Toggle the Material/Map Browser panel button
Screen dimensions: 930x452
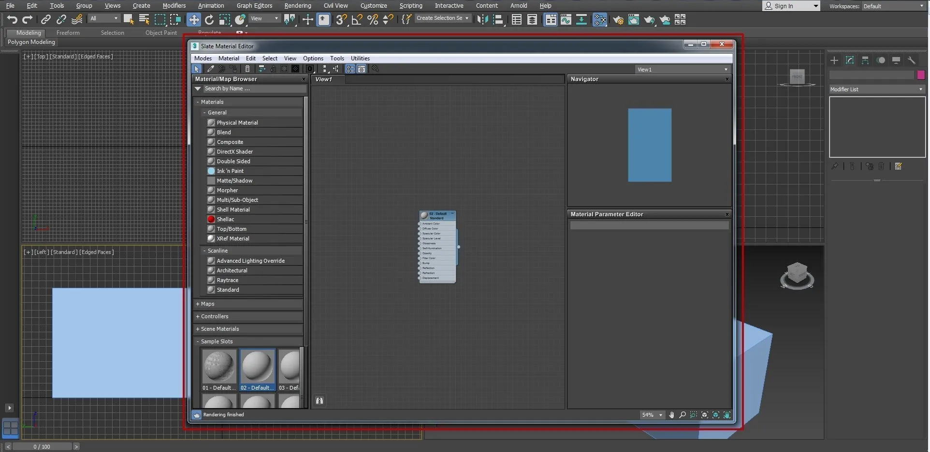click(x=350, y=69)
